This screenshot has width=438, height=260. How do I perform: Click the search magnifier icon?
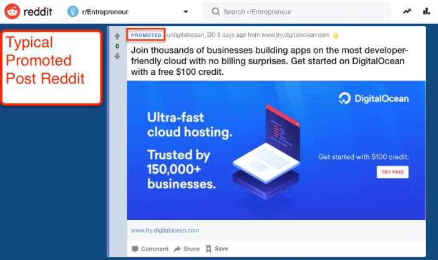[216, 11]
